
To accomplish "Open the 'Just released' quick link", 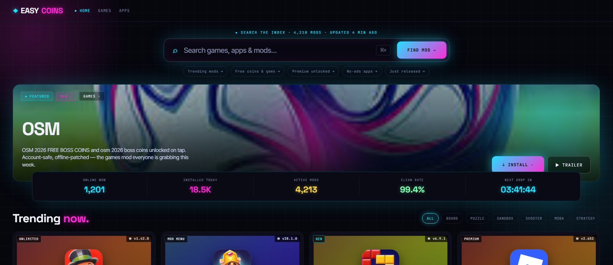I will coord(407,71).
